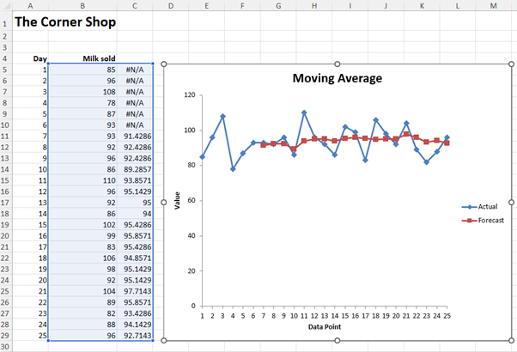Select the Forecast marker at data point 21
Screen dimensions: 517x352
point(406,134)
